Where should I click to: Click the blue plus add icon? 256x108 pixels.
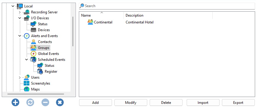coord(15,102)
